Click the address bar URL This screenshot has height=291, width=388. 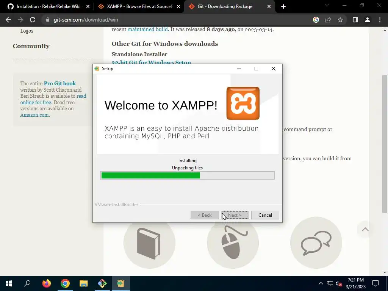(86, 20)
